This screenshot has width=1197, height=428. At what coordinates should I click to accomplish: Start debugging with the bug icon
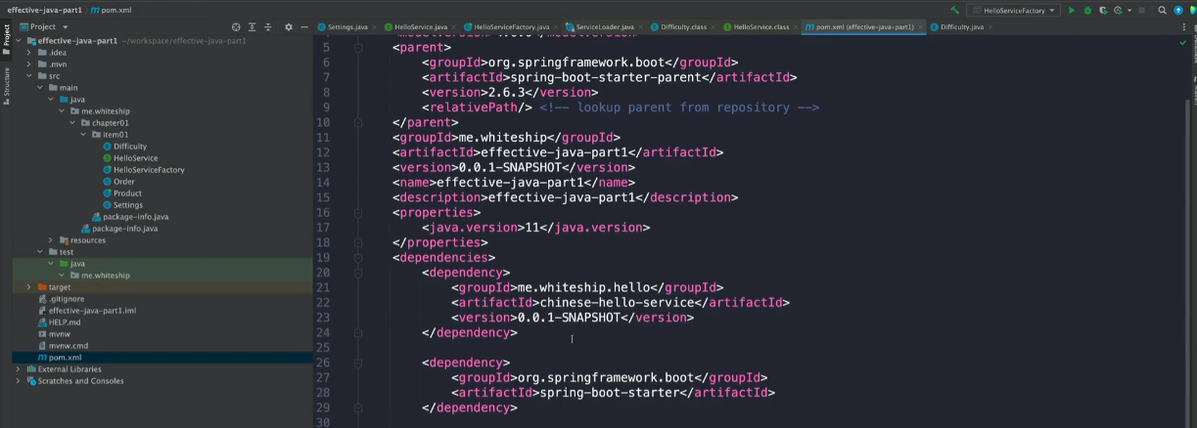coord(1087,10)
